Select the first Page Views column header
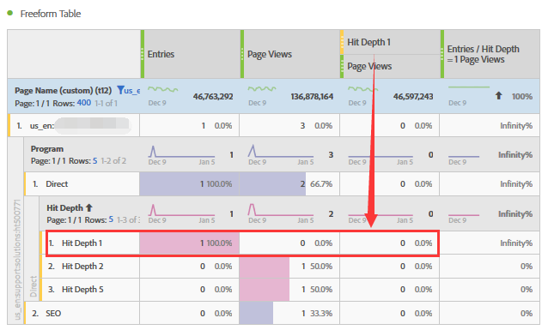548x330 pixels. coord(291,54)
